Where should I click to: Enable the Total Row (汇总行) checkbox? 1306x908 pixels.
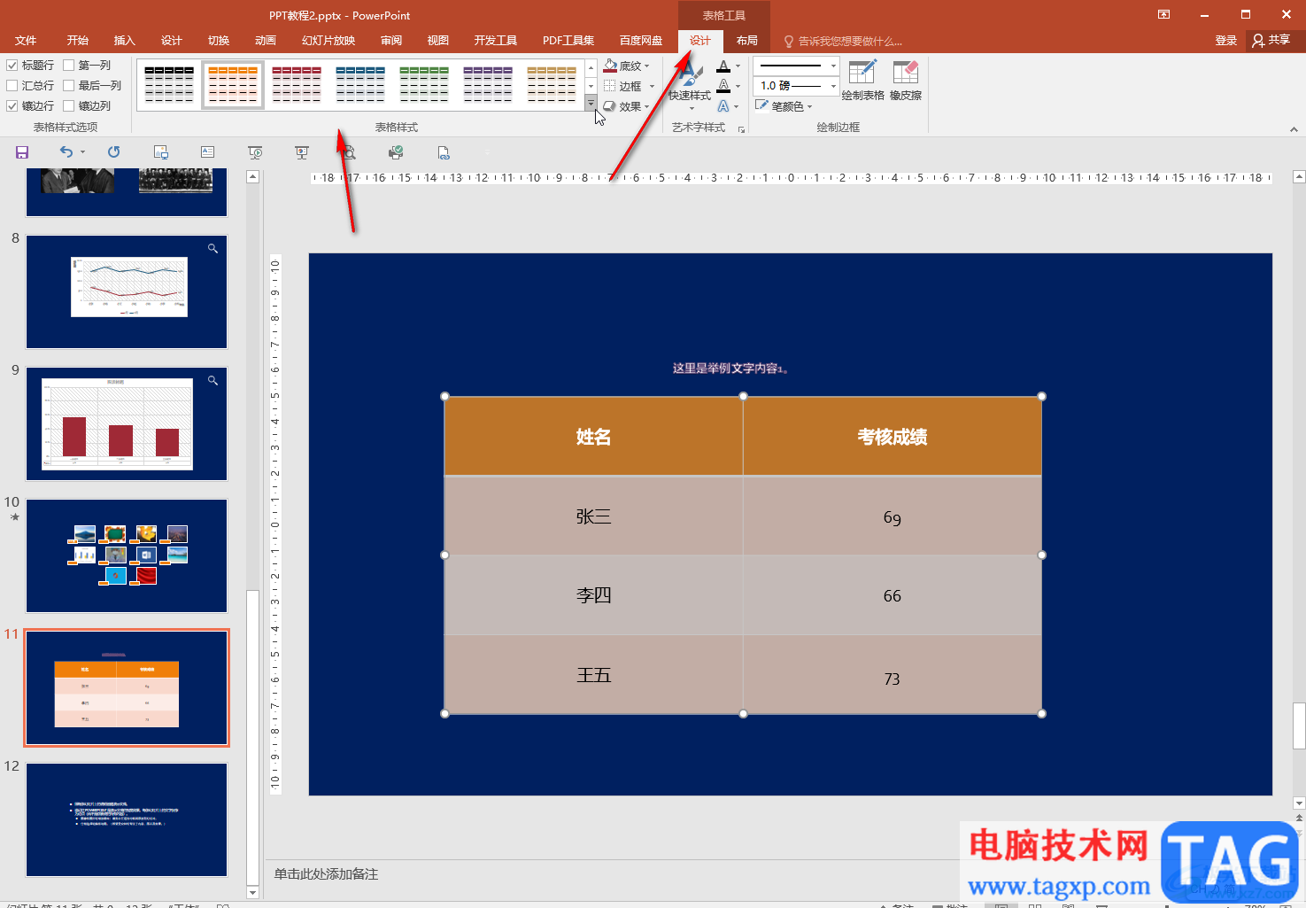pos(12,86)
